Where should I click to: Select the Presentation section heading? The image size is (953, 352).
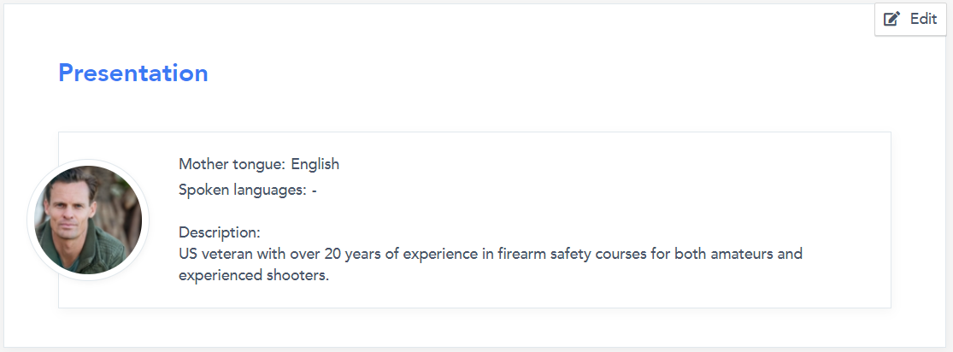pos(132,73)
